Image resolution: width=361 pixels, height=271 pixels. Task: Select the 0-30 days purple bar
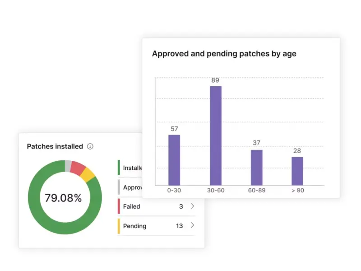pos(174,160)
